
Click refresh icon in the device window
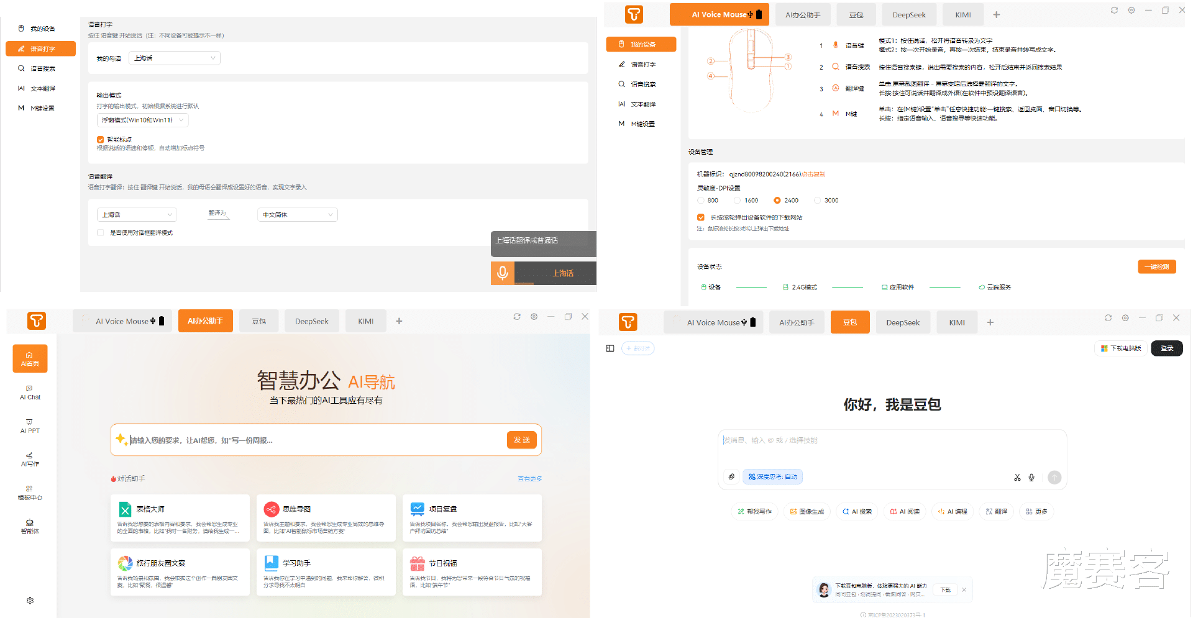pos(1114,11)
